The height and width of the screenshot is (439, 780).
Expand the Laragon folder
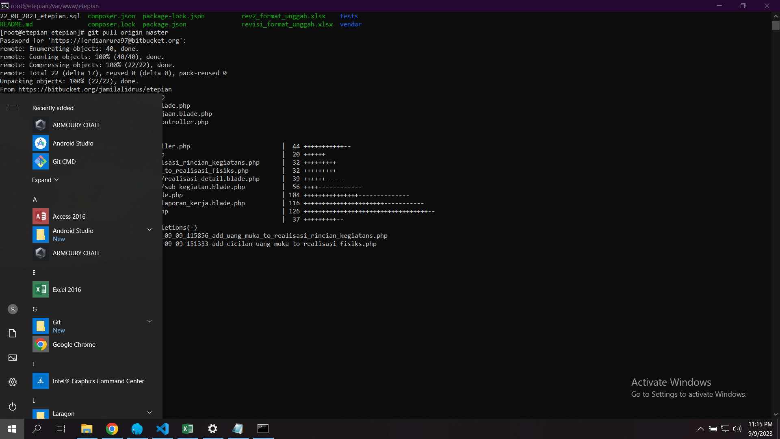149,413
